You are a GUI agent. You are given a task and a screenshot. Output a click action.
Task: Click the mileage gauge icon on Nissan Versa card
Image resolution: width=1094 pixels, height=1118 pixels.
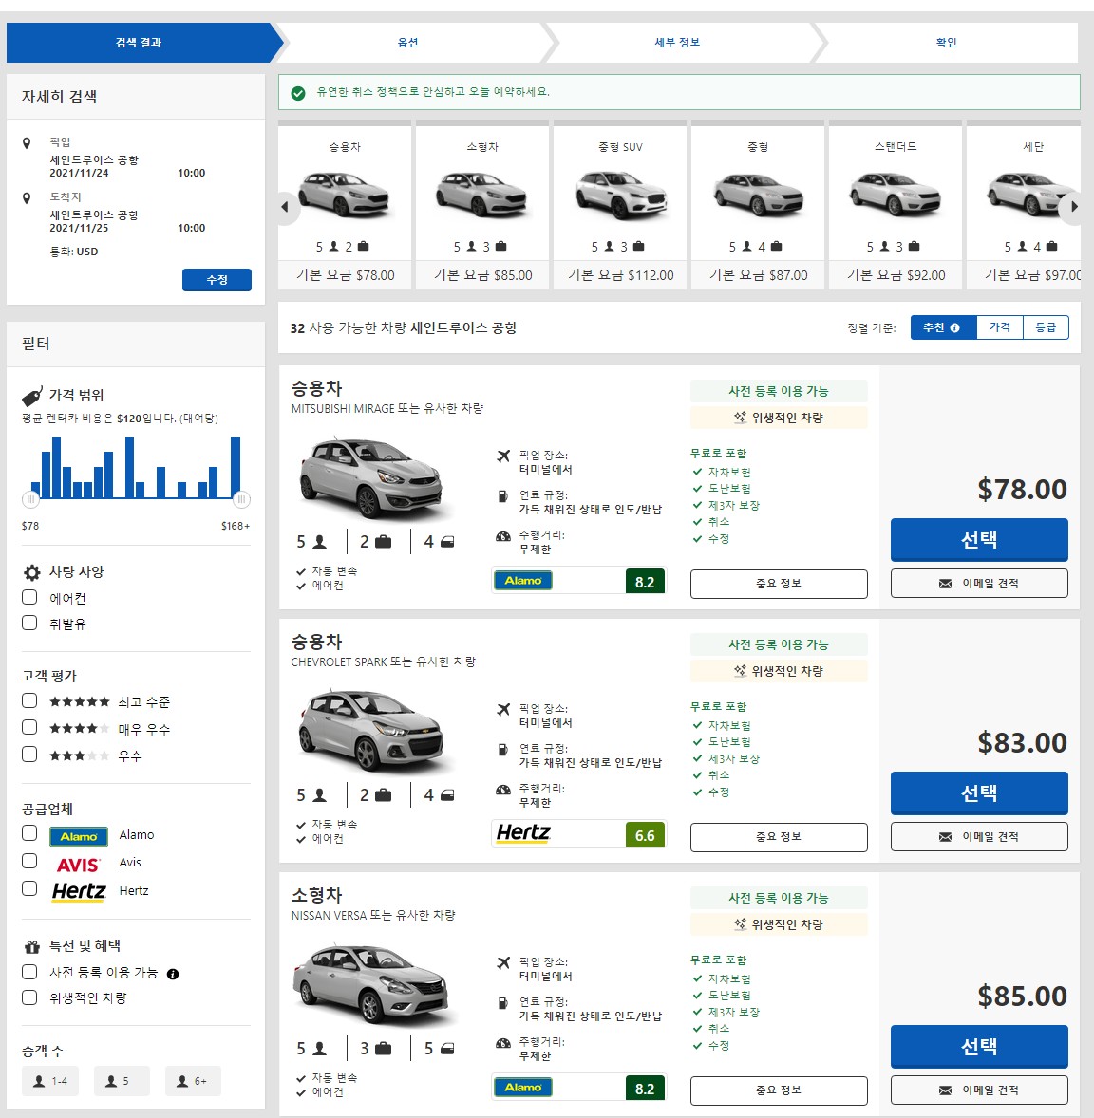(503, 1043)
